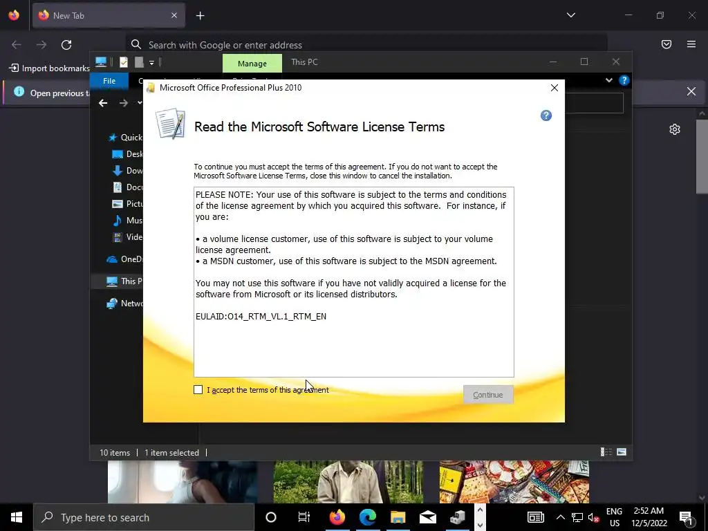Go forward in File Explorer
The height and width of the screenshot is (531, 708).
pos(123,103)
